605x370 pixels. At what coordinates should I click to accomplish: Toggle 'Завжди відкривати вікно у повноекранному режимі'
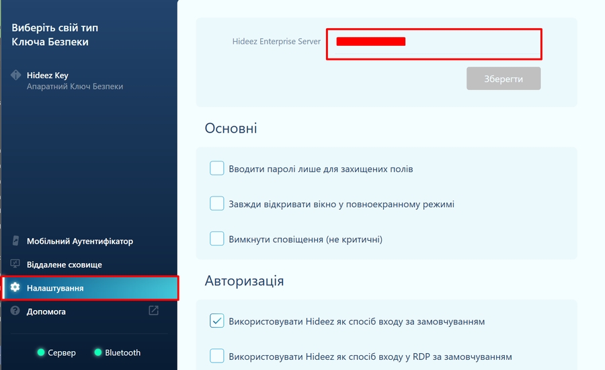pos(216,203)
